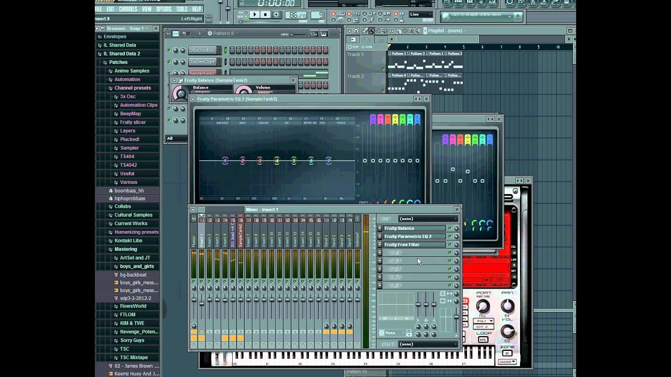Toggle the DillaChudKick channel select LED
Viewport: 671px width, 377px height.
[x=225, y=50]
